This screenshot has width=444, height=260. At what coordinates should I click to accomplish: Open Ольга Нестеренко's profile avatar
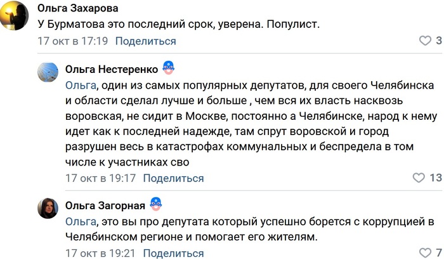tap(48, 73)
